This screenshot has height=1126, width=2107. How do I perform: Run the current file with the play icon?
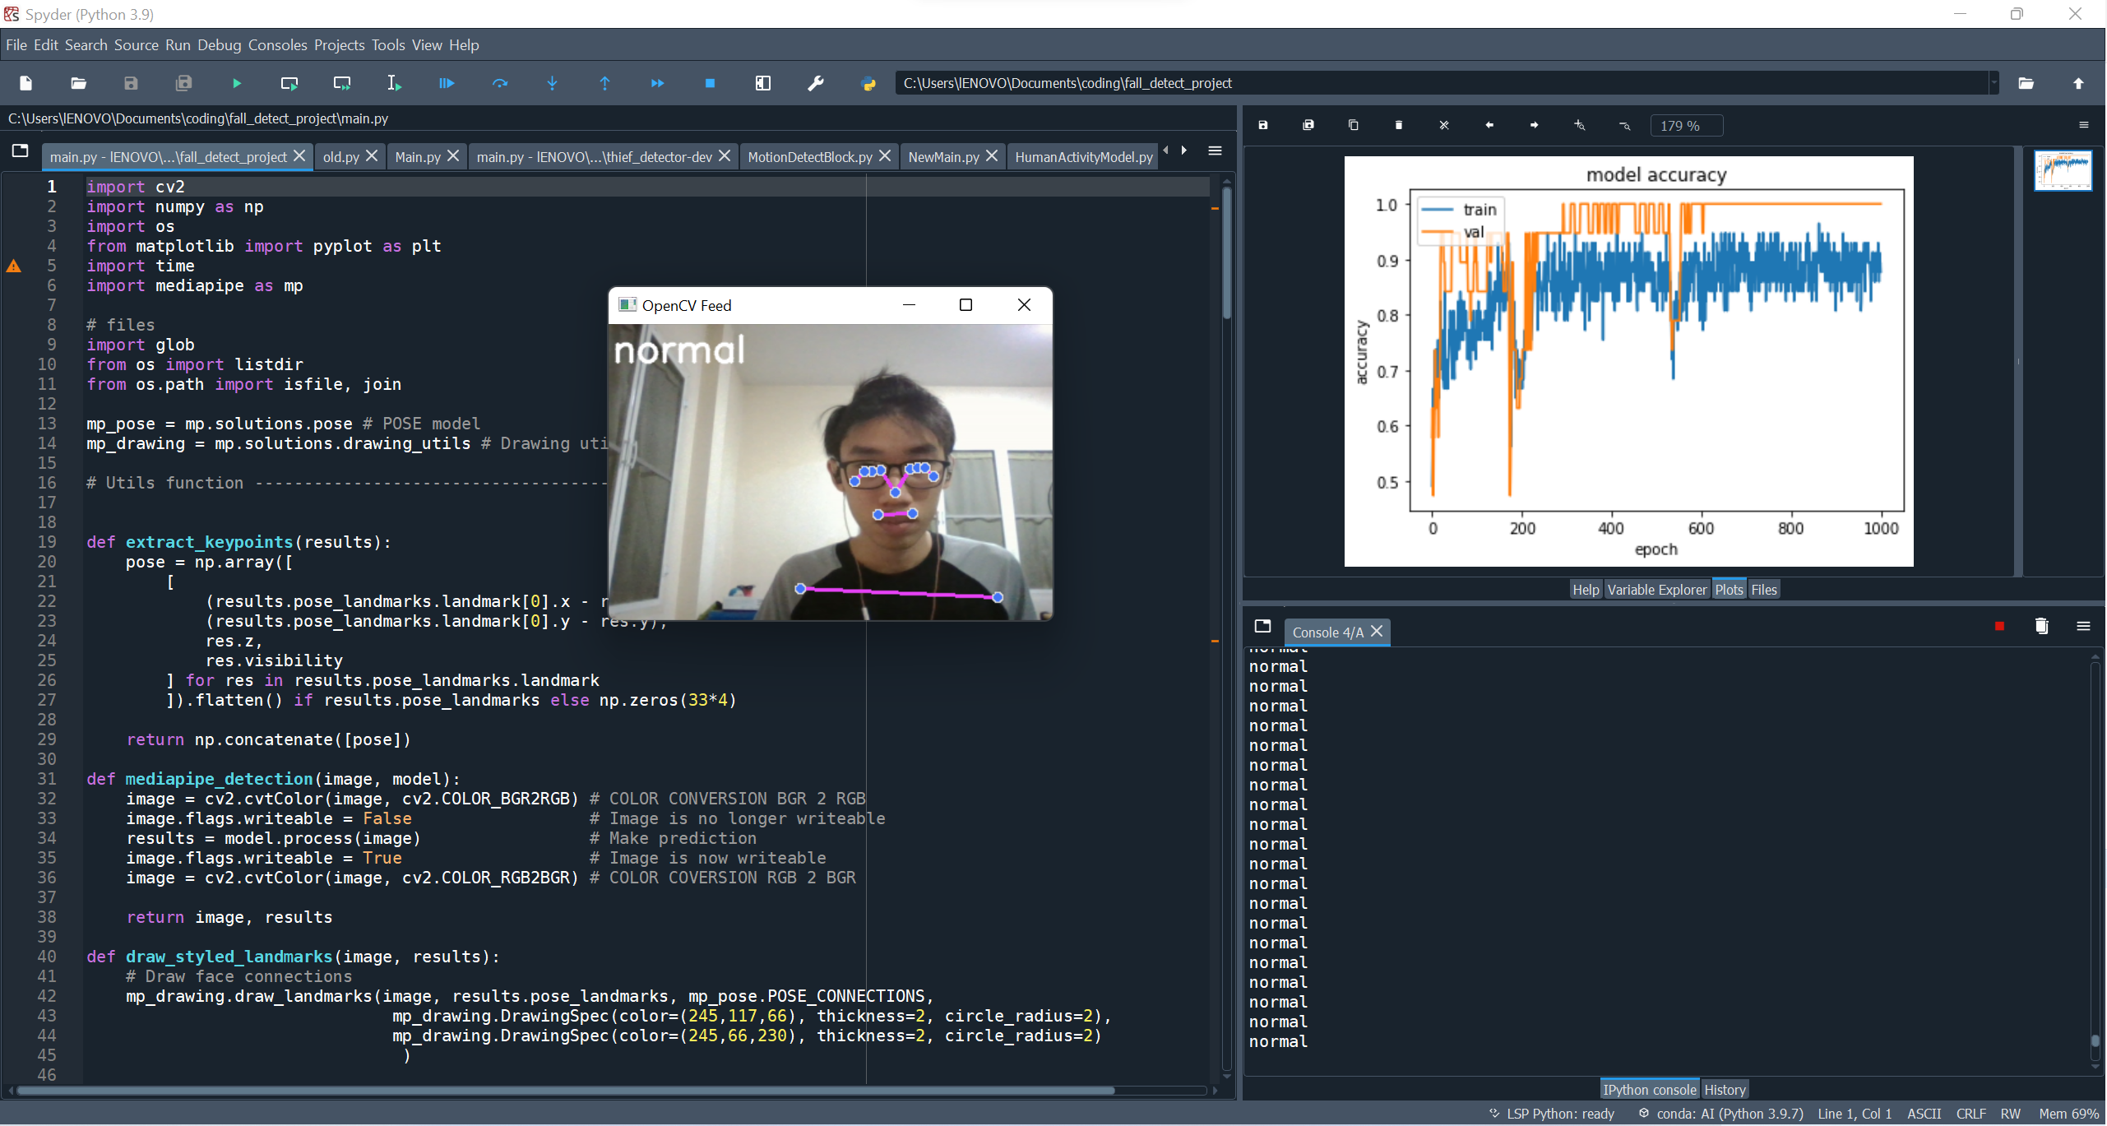coord(237,83)
